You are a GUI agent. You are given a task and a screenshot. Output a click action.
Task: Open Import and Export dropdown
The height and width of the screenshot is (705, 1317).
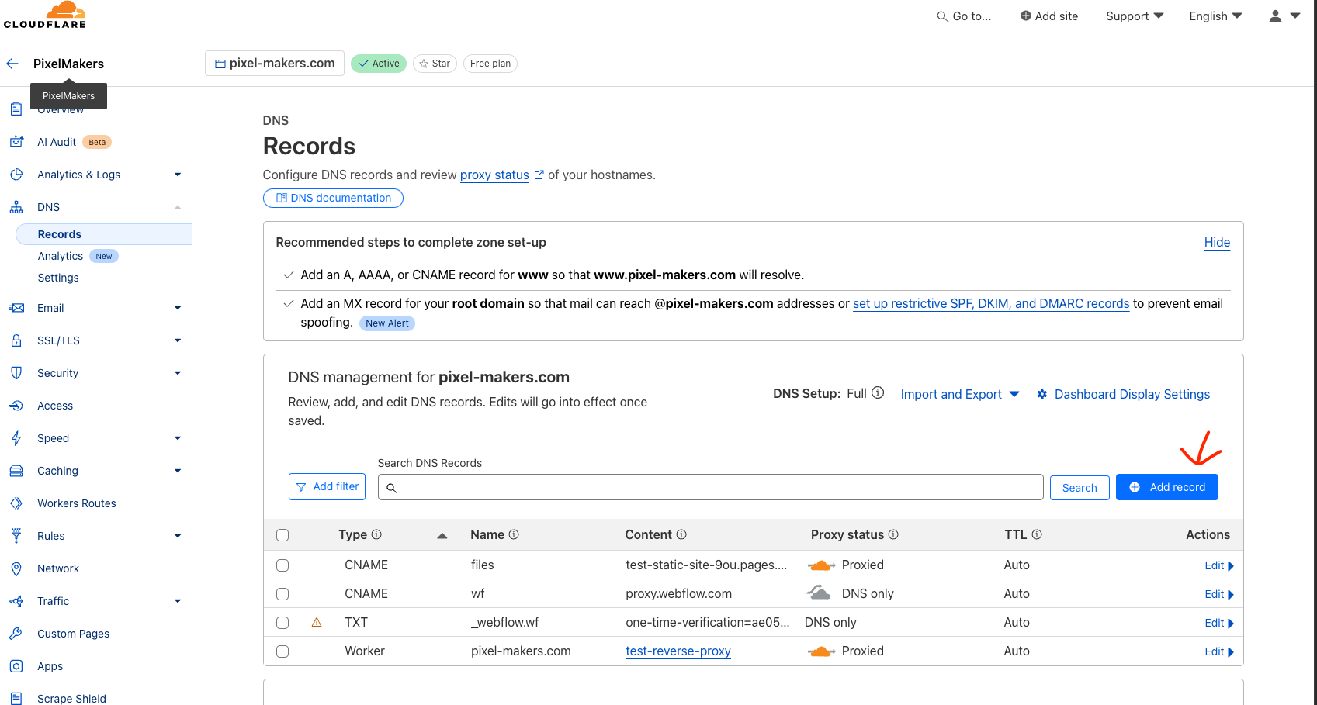(960, 394)
